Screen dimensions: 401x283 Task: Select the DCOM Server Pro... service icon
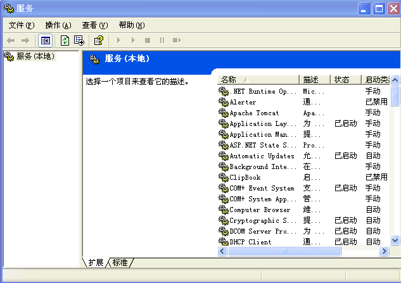coord(223,231)
